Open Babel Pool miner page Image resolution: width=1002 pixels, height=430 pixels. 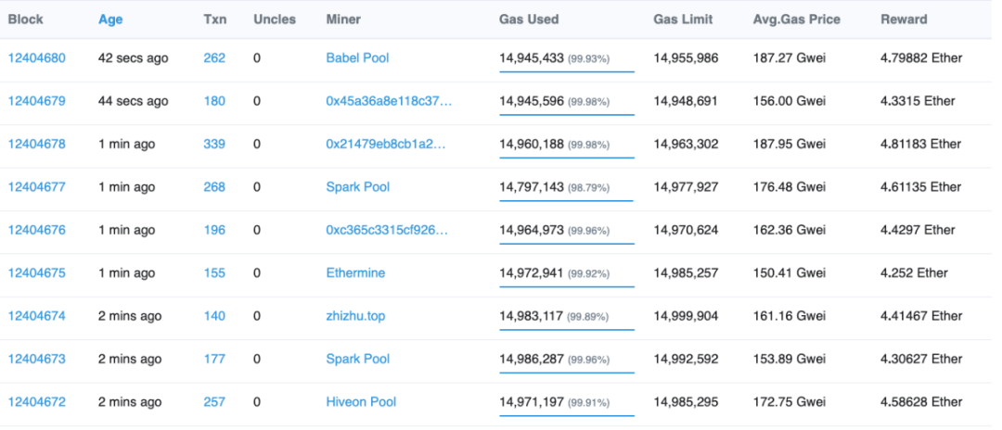tap(357, 58)
